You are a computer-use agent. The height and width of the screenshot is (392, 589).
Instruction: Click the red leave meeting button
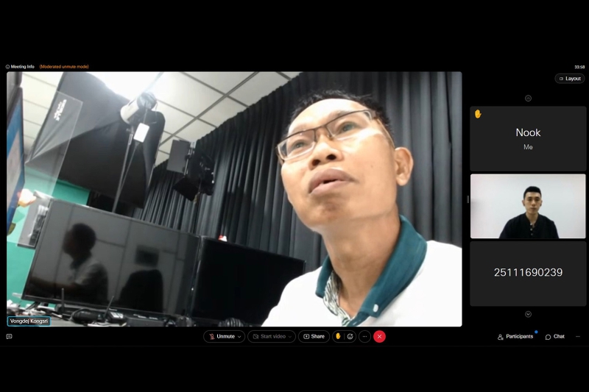coord(379,336)
